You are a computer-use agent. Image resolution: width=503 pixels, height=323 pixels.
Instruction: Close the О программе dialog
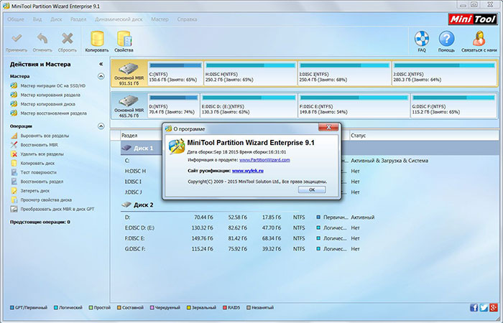click(328, 128)
